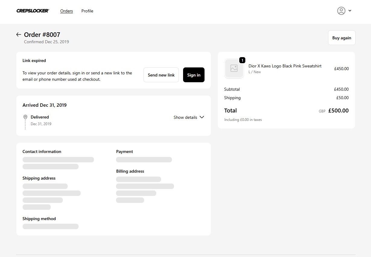Click the Delivered location pin icon
The height and width of the screenshot is (257, 371).
coord(25,117)
